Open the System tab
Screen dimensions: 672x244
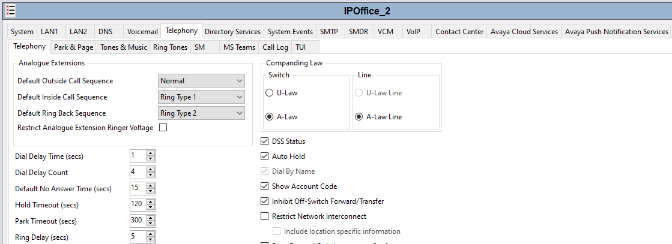tap(22, 32)
